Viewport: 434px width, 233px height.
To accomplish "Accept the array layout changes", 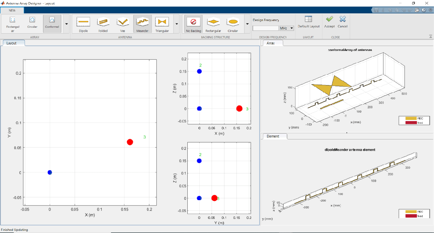I will (329, 22).
